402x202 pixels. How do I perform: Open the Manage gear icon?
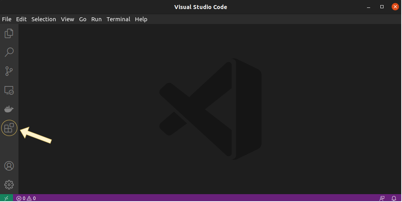tap(9, 184)
